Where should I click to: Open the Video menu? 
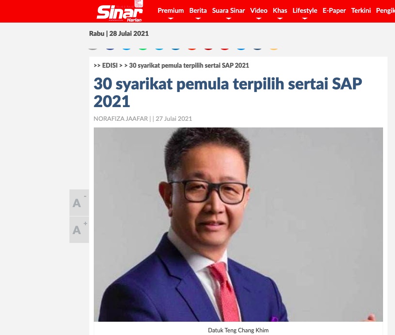[x=259, y=11]
